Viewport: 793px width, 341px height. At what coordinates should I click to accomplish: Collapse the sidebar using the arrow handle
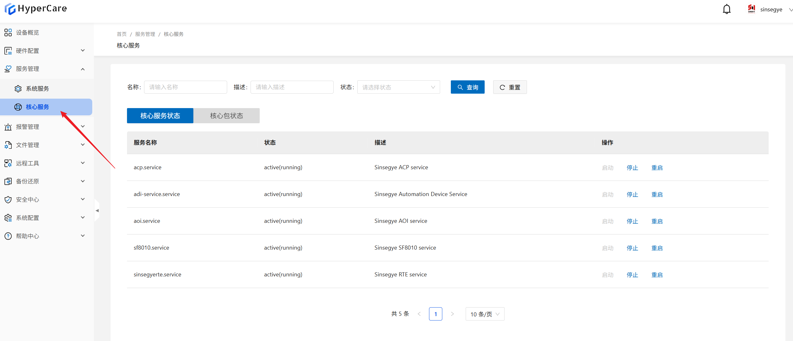pos(97,210)
